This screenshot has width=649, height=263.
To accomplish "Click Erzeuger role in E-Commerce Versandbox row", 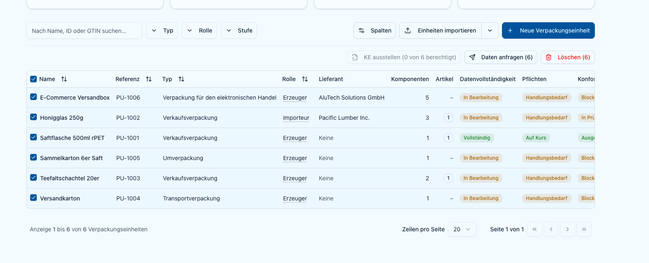I will tap(295, 98).
